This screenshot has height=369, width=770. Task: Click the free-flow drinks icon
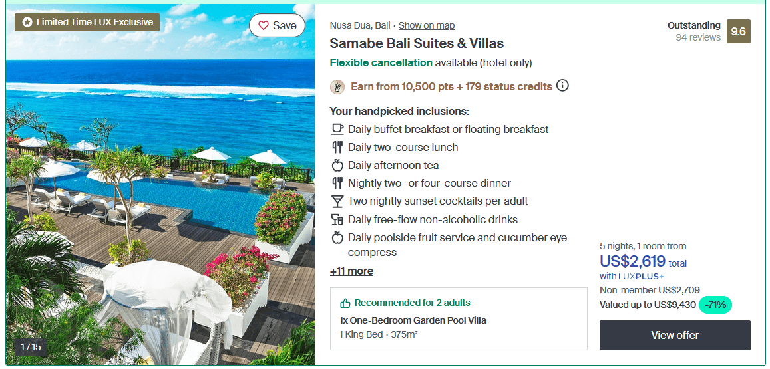337,219
